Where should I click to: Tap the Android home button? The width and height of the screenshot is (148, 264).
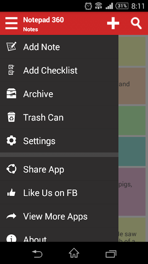[x=74, y=253]
